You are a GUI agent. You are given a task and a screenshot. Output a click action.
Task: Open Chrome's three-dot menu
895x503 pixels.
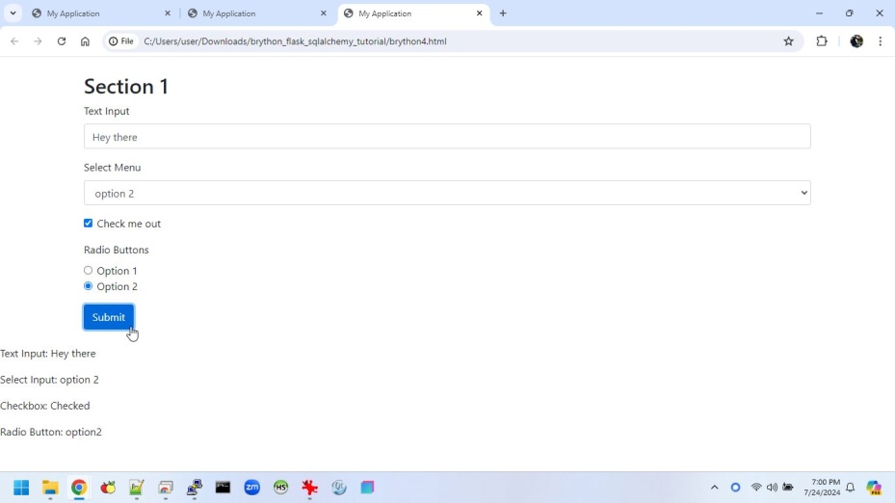click(880, 41)
